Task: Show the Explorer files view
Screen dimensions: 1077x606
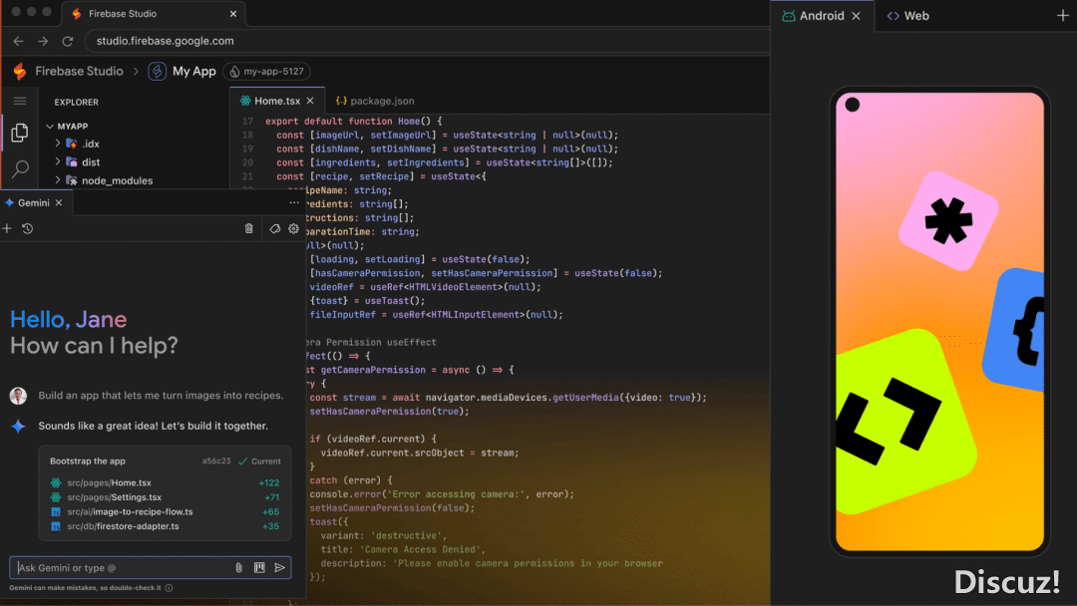Action: [20, 133]
